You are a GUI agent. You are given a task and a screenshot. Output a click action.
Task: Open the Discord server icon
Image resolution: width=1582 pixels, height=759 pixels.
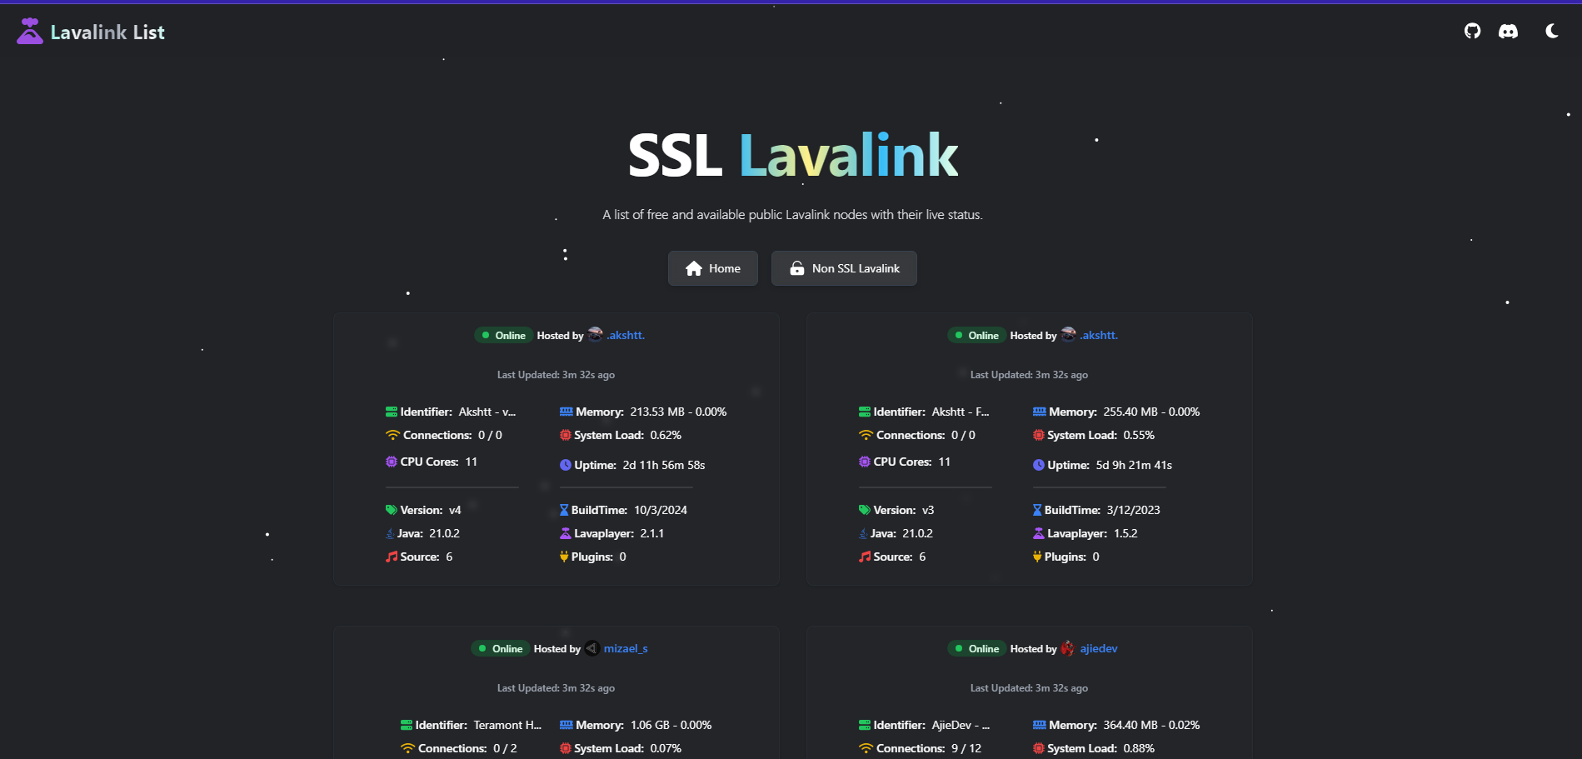pos(1508,31)
